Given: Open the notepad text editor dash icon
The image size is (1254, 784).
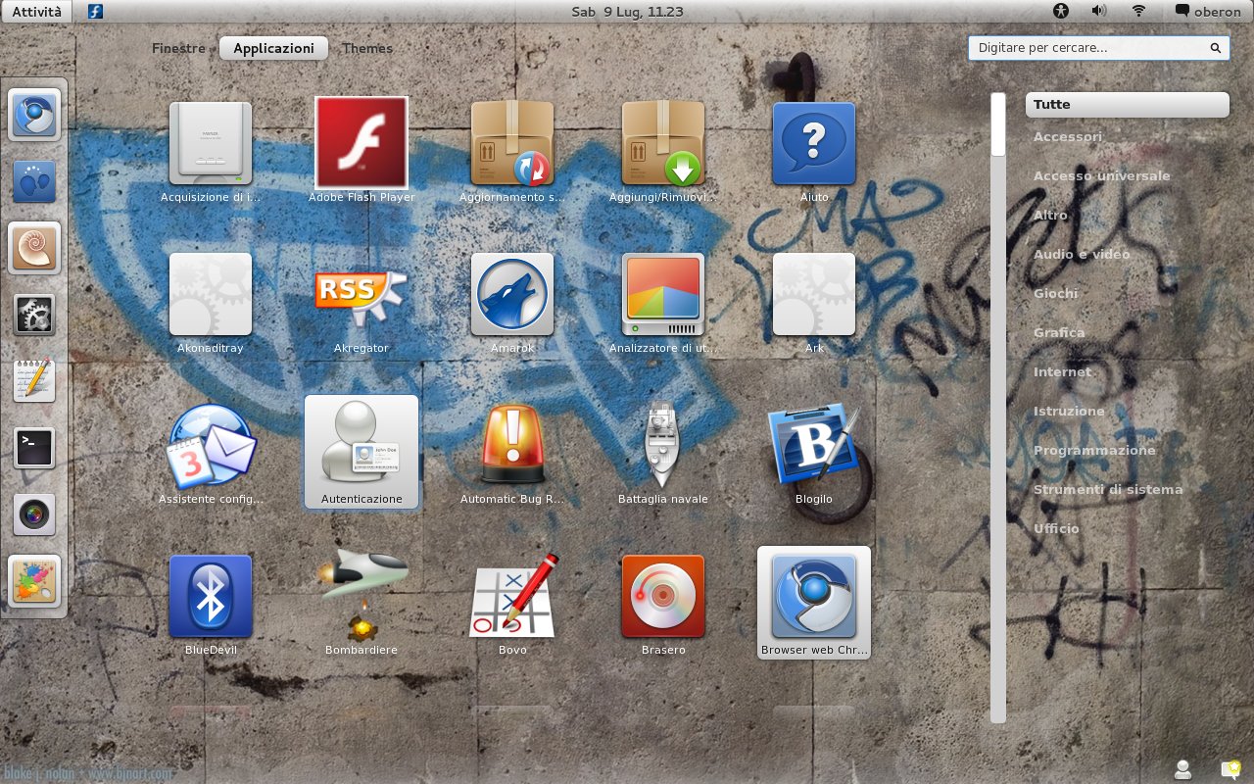Looking at the screenshot, I should pyautogui.click(x=35, y=381).
